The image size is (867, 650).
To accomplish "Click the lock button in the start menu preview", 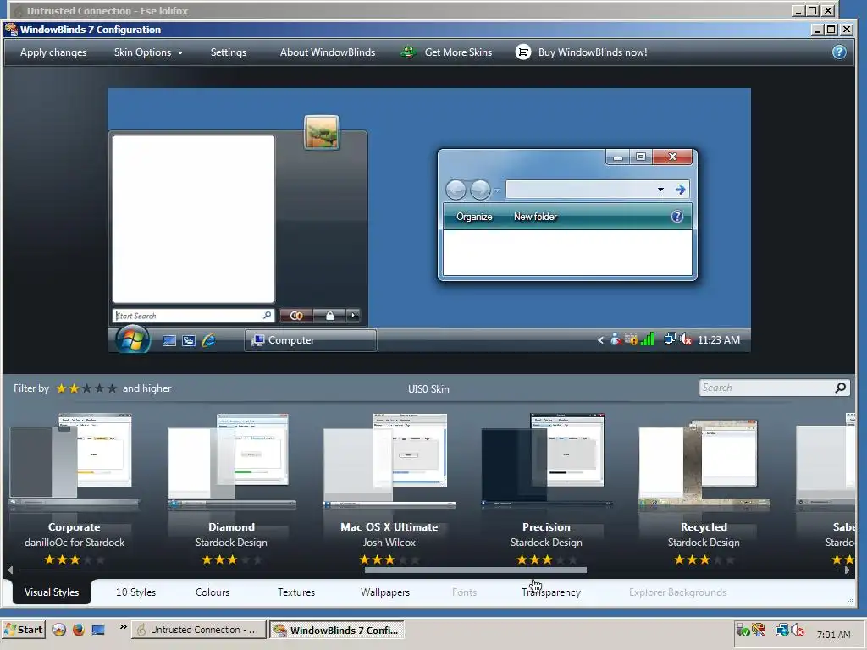I will click(x=329, y=316).
